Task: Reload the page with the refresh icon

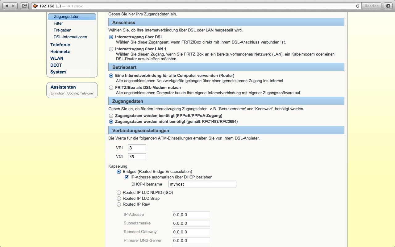Action: point(358,6)
